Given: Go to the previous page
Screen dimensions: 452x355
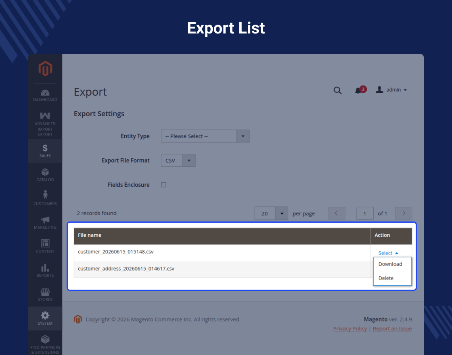Looking at the screenshot, I should (x=337, y=213).
